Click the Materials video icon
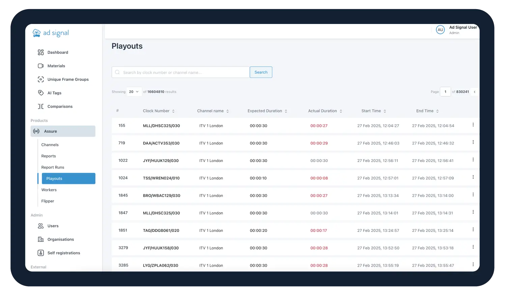This screenshot has width=506, height=297. pyautogui.click(x=41, y=66)
